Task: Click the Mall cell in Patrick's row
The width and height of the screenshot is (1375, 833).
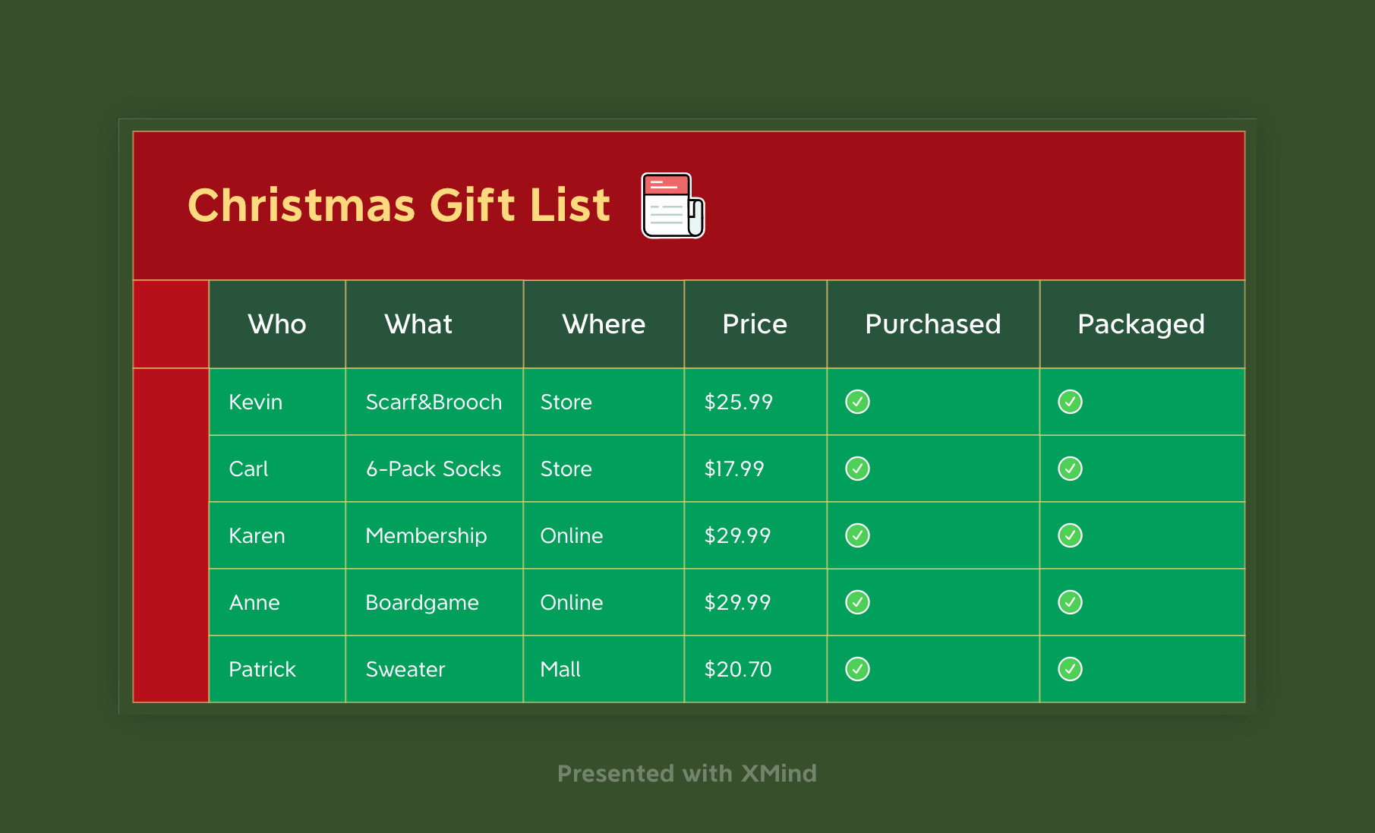Action: (x=604, y=669)
